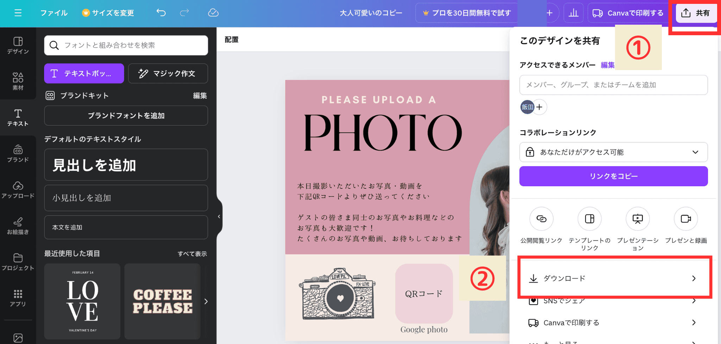Expand the あなただけがアクセス可能 dropdown

point(613,152)
